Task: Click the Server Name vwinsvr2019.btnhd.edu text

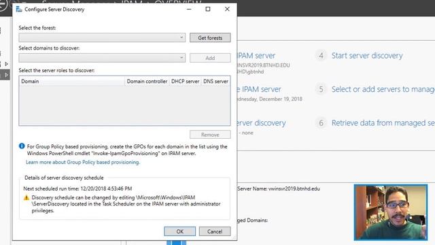Action: coord(279,189)
